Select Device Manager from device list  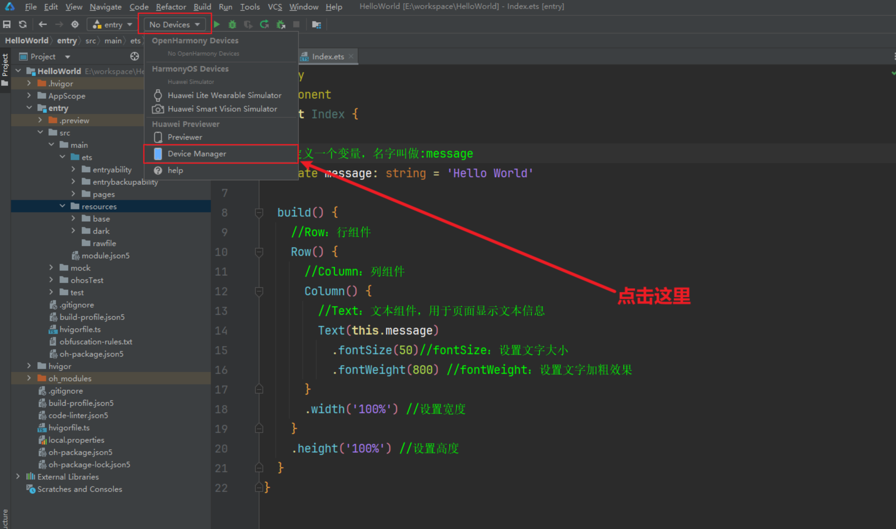point(197,154)
